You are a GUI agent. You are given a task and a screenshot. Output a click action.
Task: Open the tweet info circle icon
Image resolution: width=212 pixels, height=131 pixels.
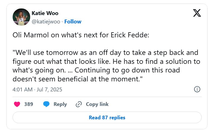(x=197, y=89)
